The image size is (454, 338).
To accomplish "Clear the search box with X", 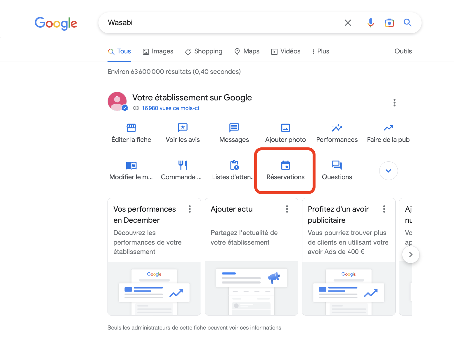I will tap(348, 23).
